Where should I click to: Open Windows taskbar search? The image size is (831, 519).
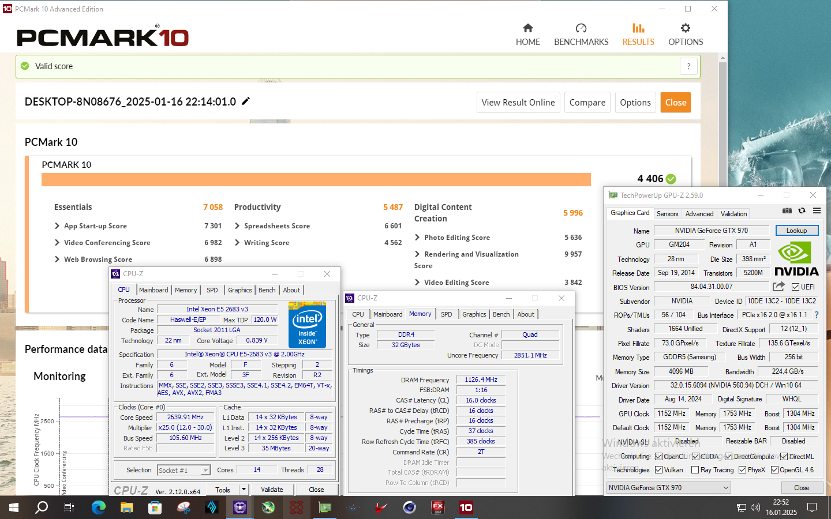[x=42, y=507]
